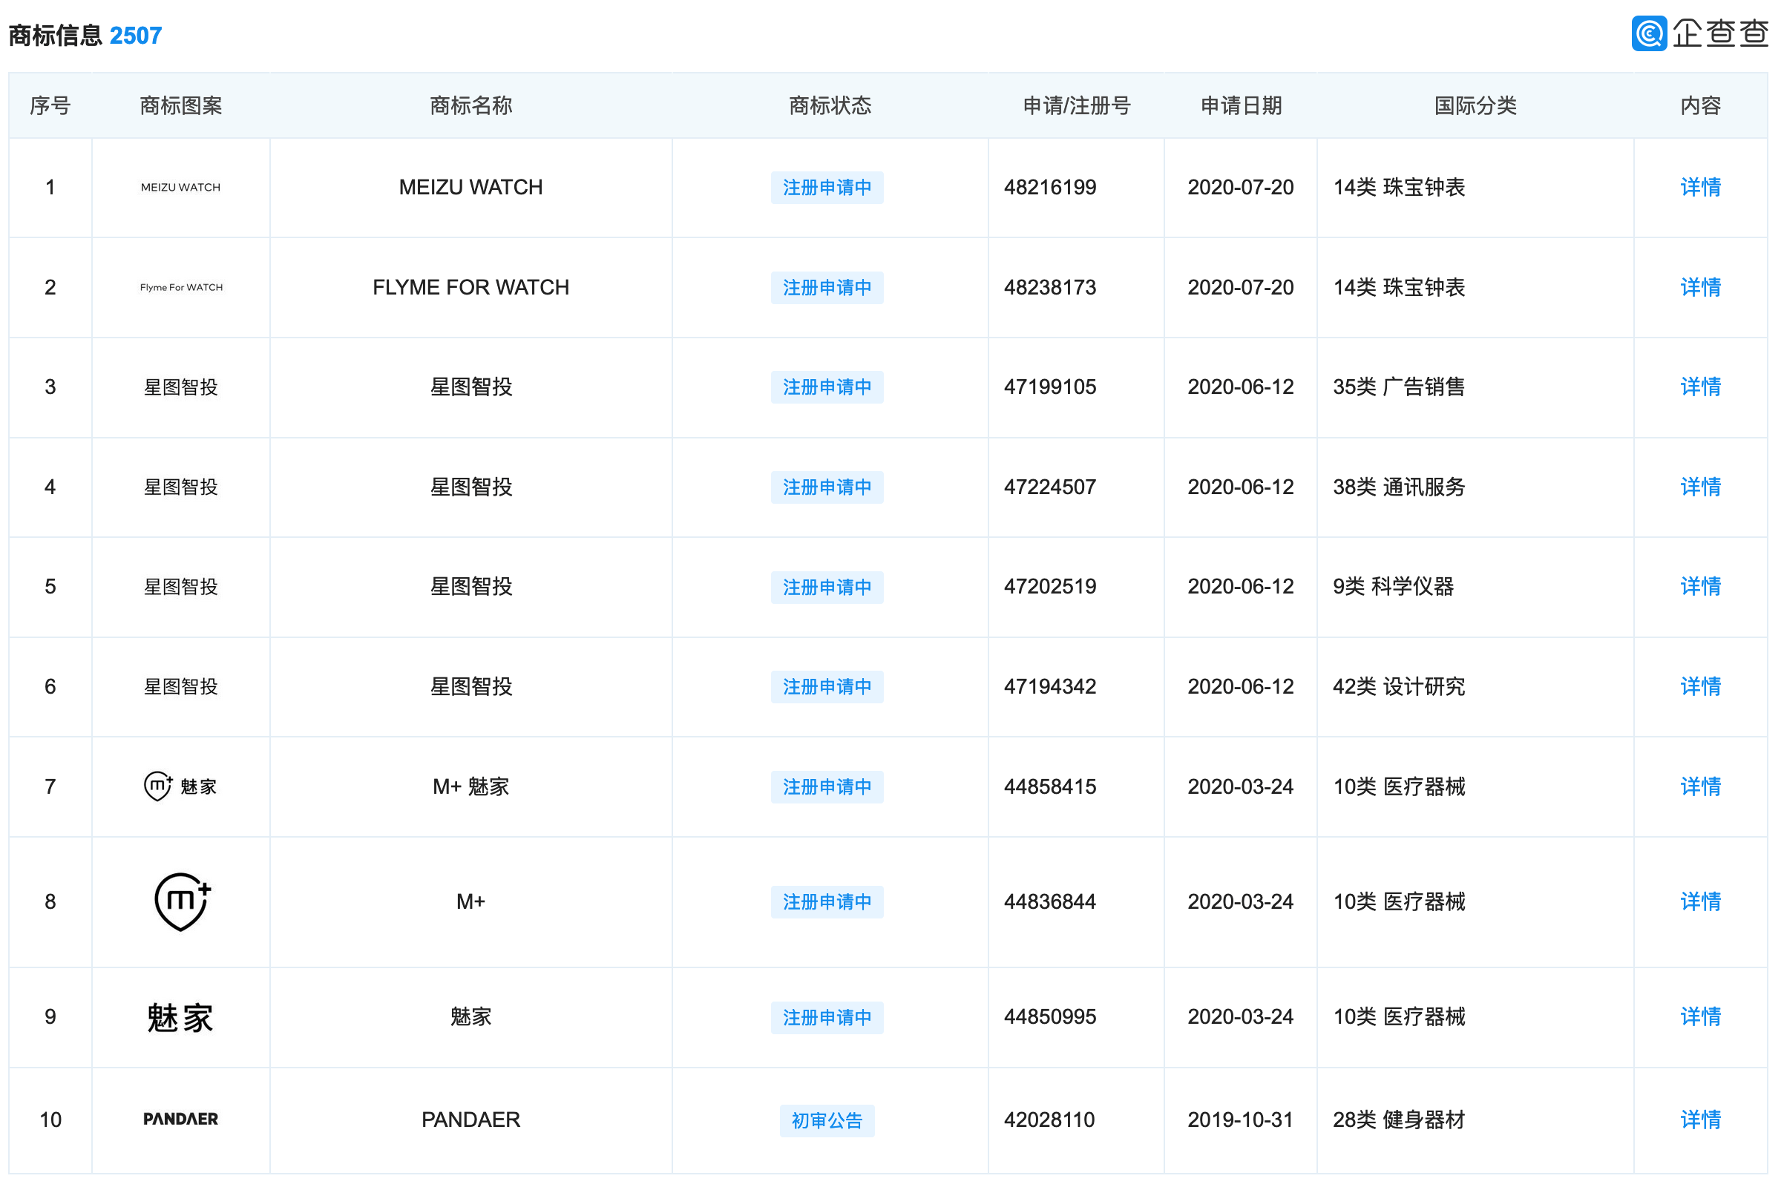Select the name cell PANDAER
Viewport: 1784px width, 1190px height.
pyautogui.click(x=470, y=1120)
